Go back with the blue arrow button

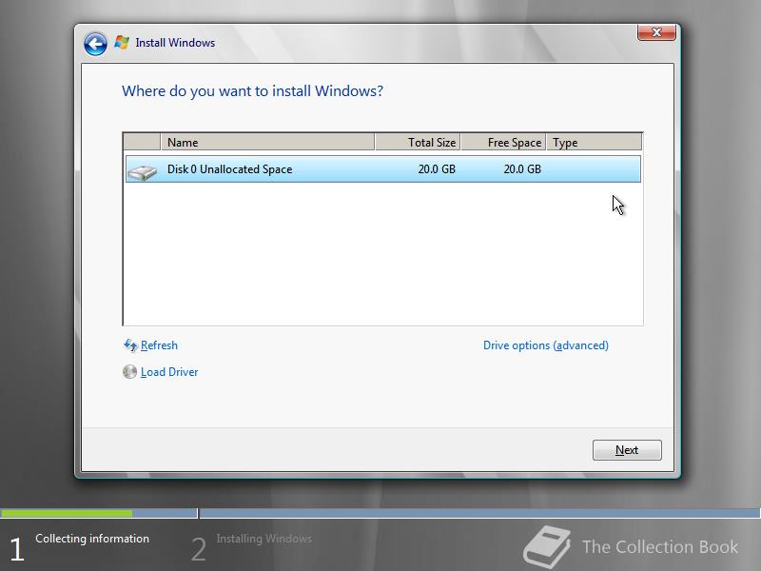coord(95,44)
